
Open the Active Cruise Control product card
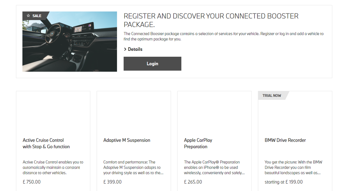[x=53, y=141]
